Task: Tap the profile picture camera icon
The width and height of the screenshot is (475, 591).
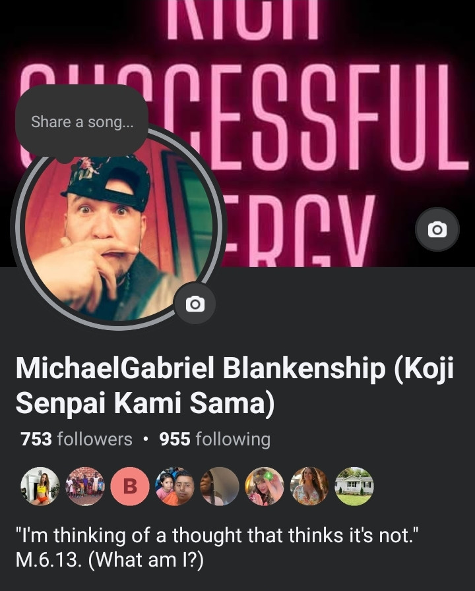Action: click(x=195, y=304)
